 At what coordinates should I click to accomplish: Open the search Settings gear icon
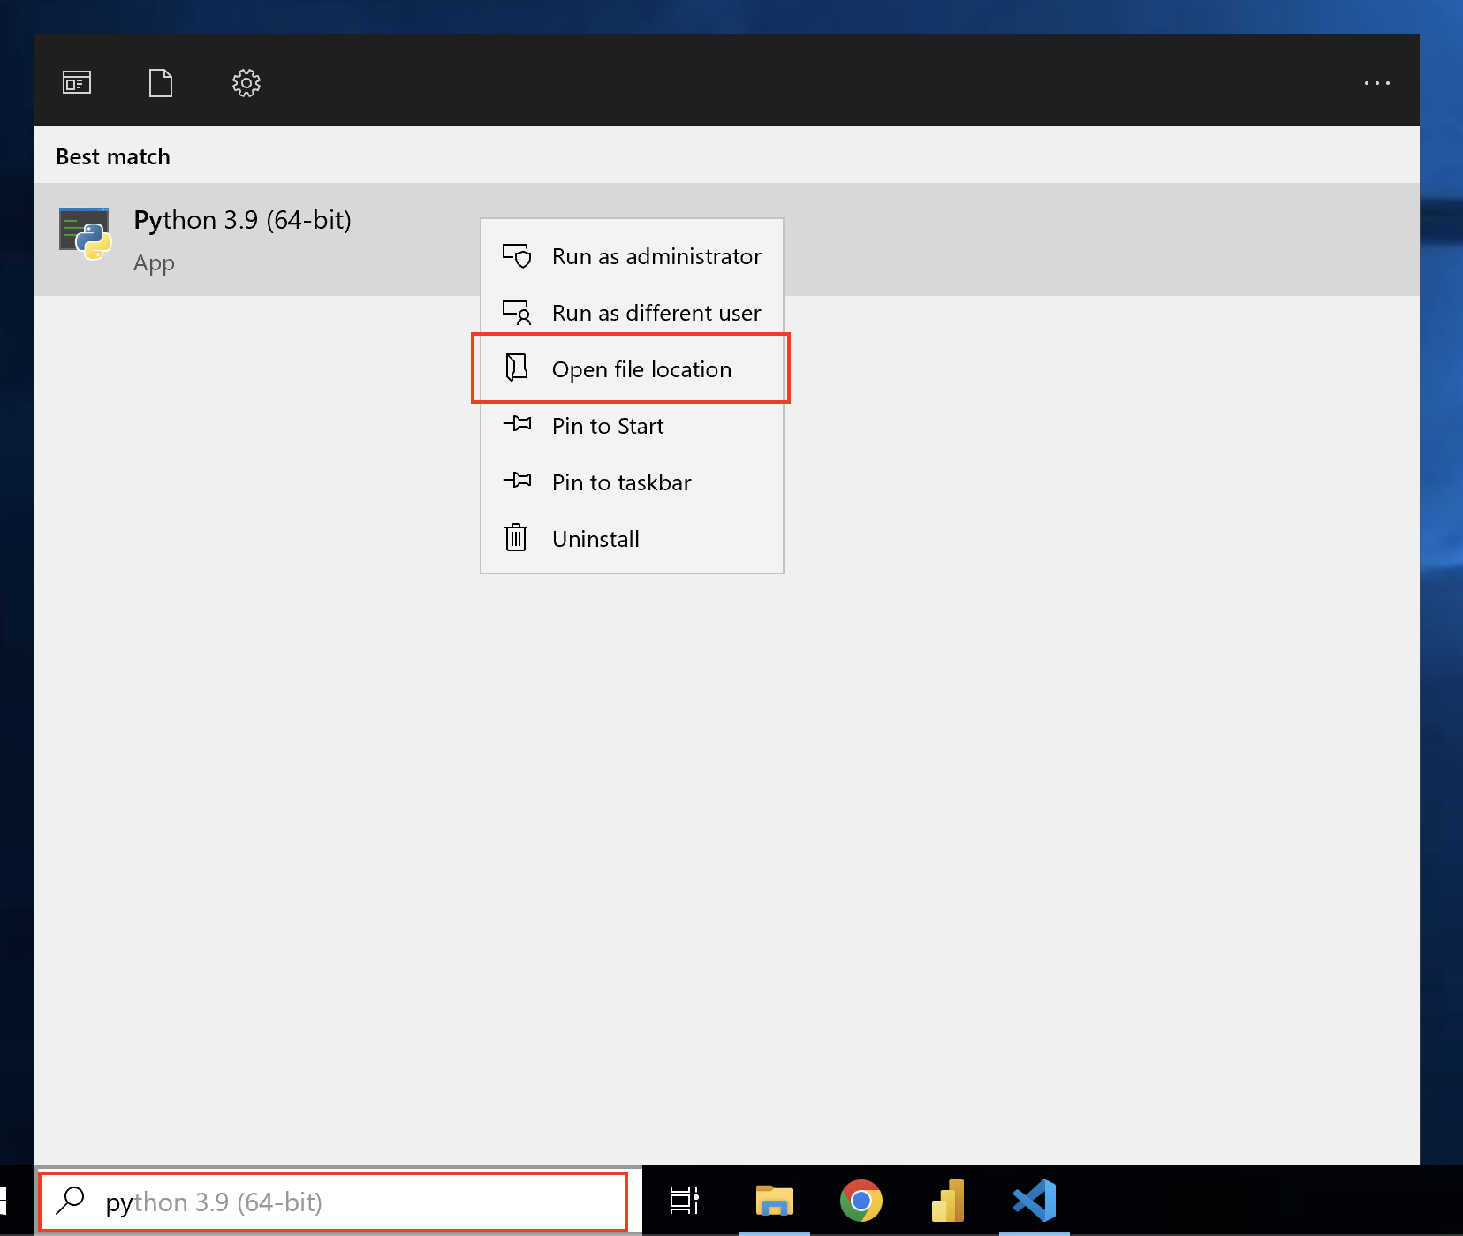coord(246,81)
